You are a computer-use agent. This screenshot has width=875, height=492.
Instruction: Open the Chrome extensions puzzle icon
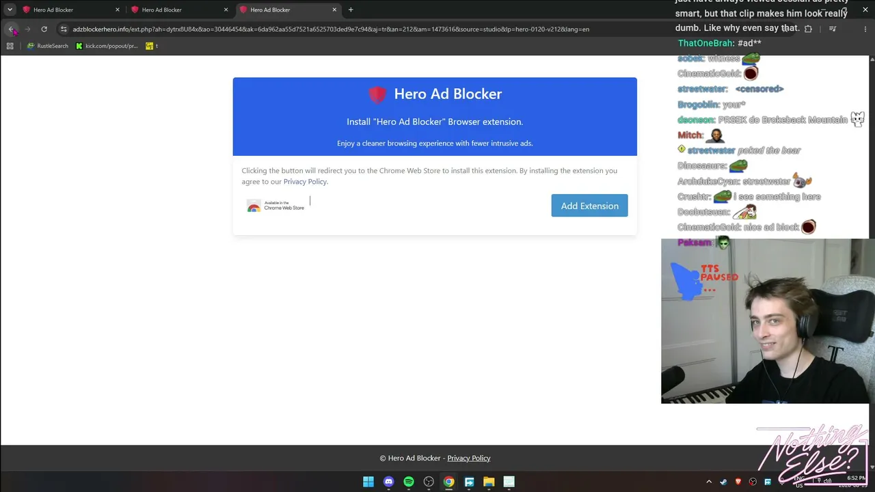808,29
